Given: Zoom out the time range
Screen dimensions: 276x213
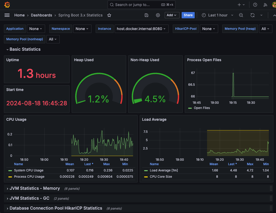Looking at the screenshot, I should [241, 15].
